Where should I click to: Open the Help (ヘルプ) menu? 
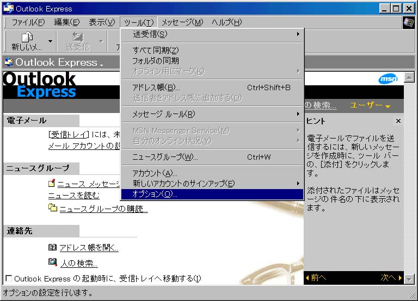[226, 22]
